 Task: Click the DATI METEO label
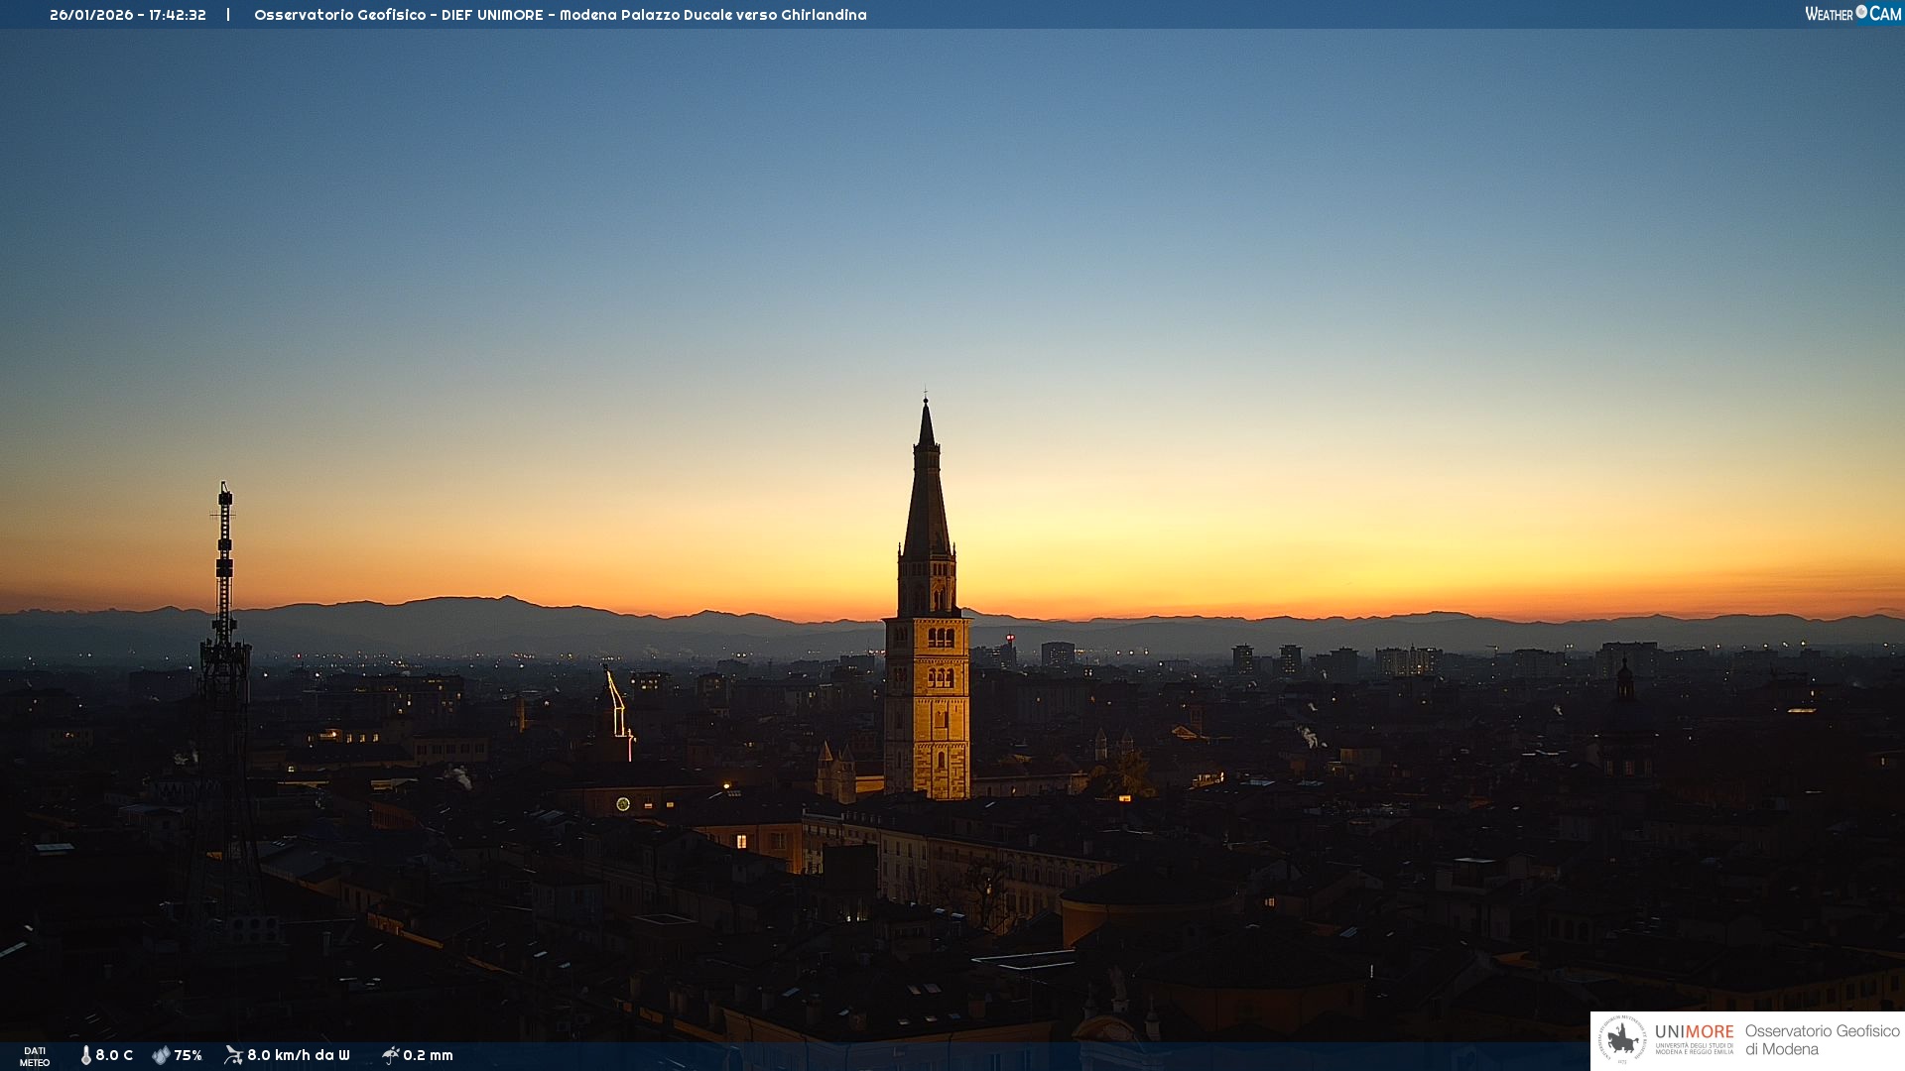pyautogui.click(x=35, y=1056)
